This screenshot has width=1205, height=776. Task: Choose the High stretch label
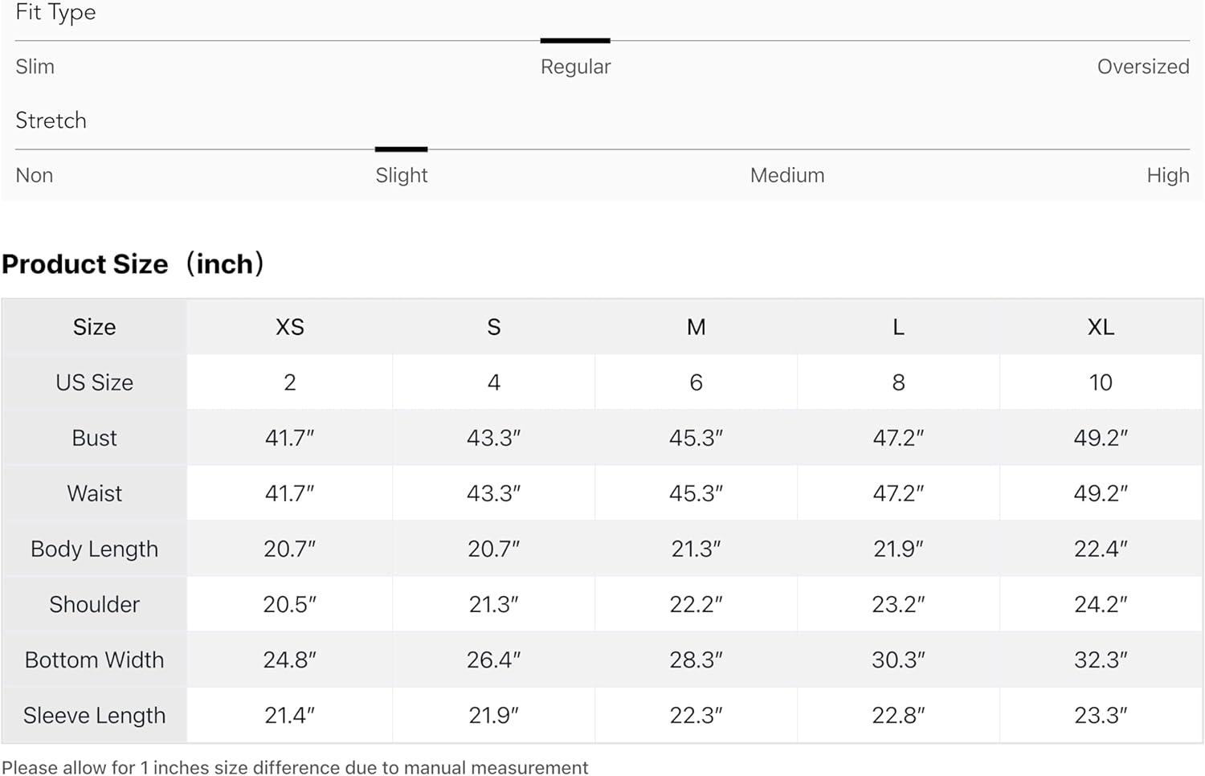click(x=1167, y=175)
